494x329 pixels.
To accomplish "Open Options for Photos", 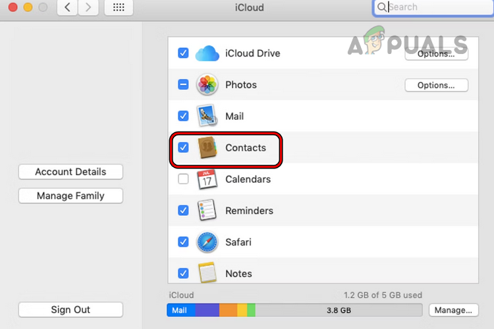I will [436, 86].
